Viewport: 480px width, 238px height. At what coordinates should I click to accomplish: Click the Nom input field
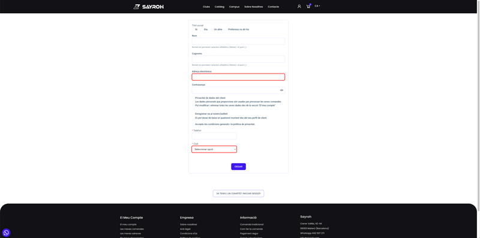(x=238, y=41)
